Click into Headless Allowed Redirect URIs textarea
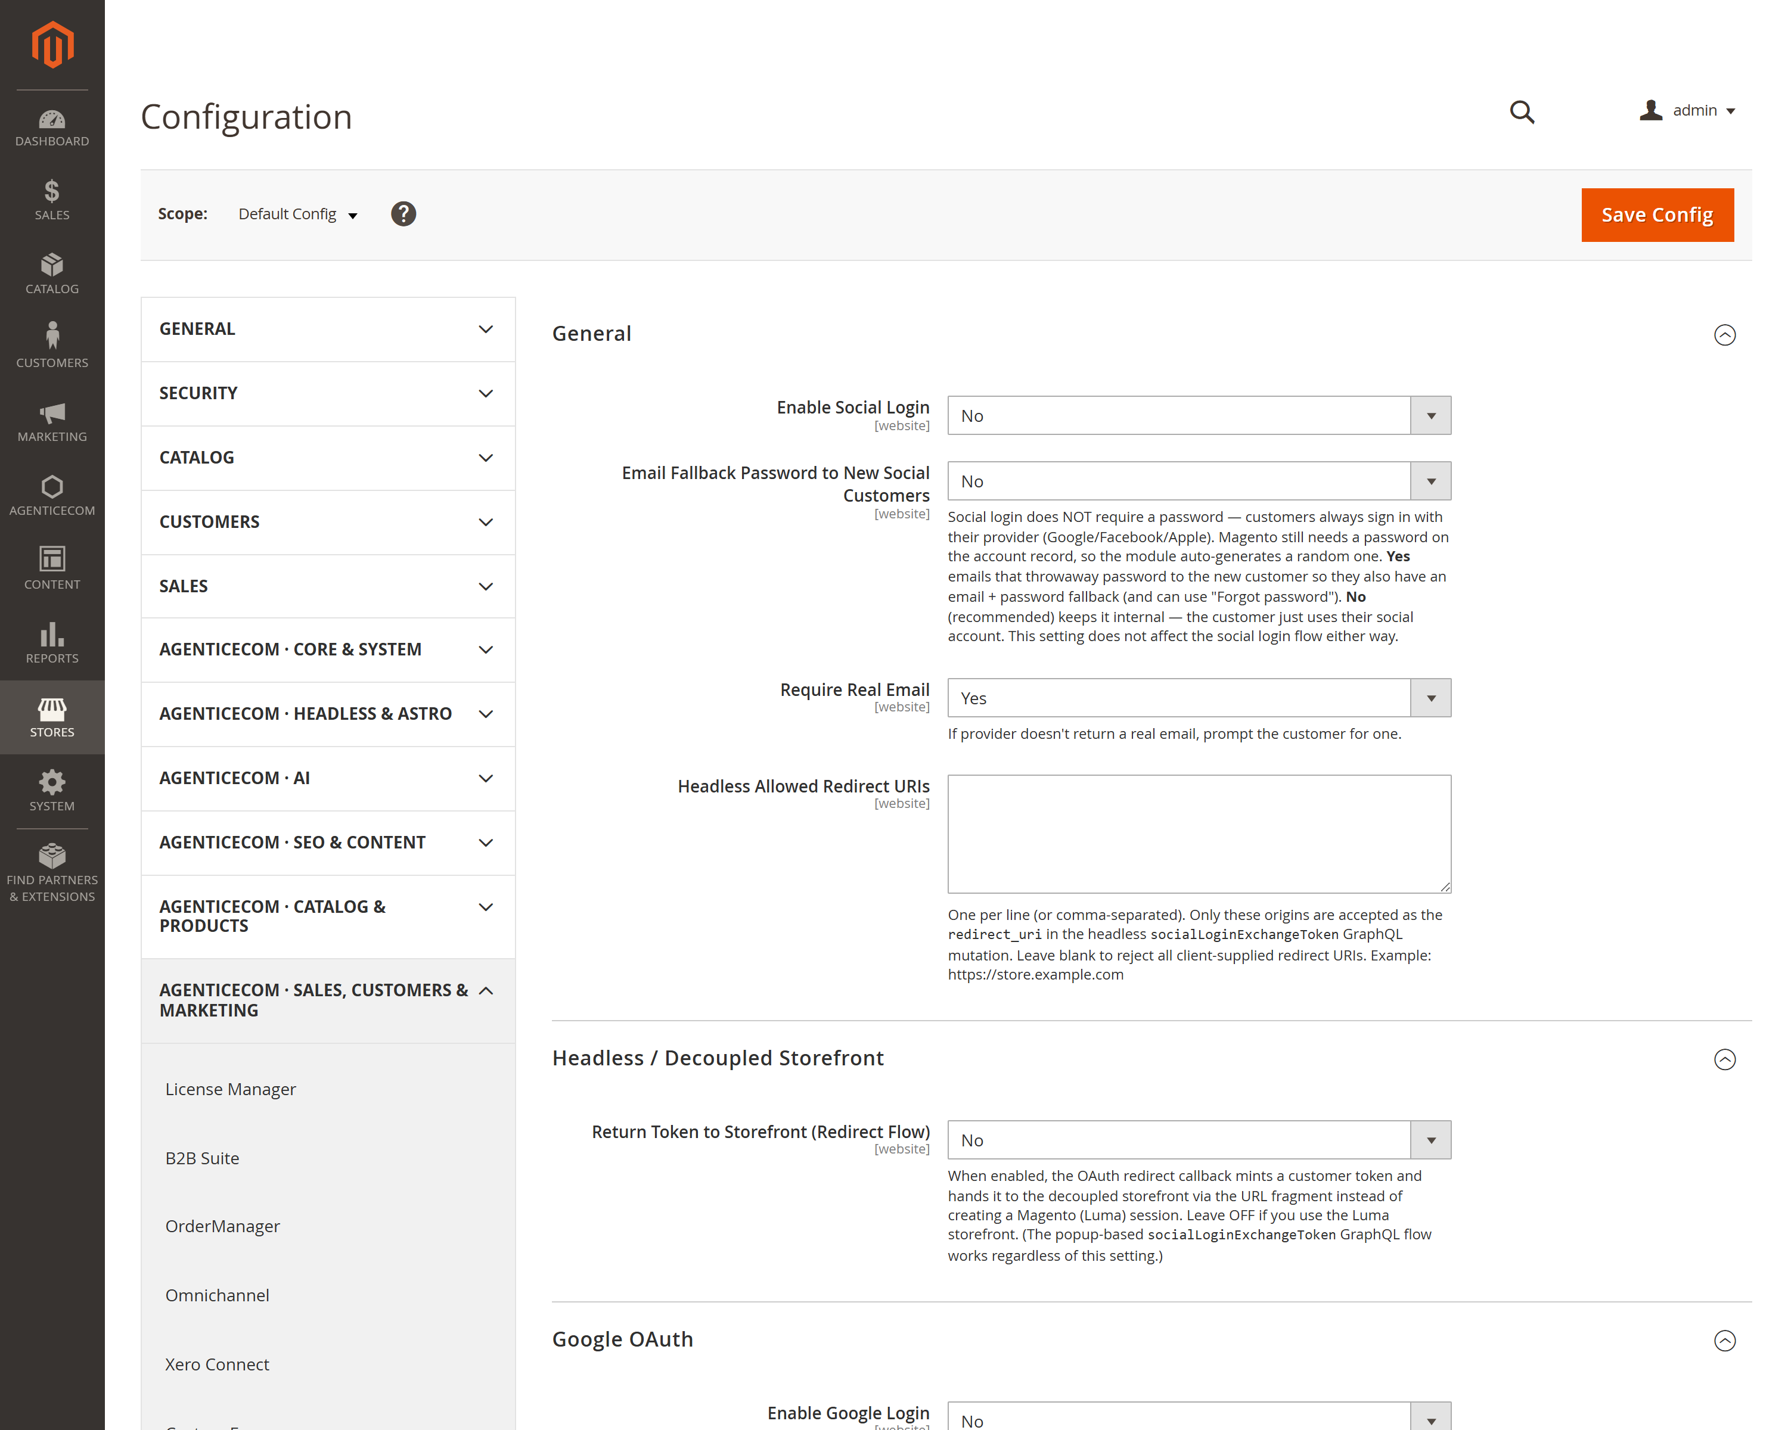 tap(1199, 834)
